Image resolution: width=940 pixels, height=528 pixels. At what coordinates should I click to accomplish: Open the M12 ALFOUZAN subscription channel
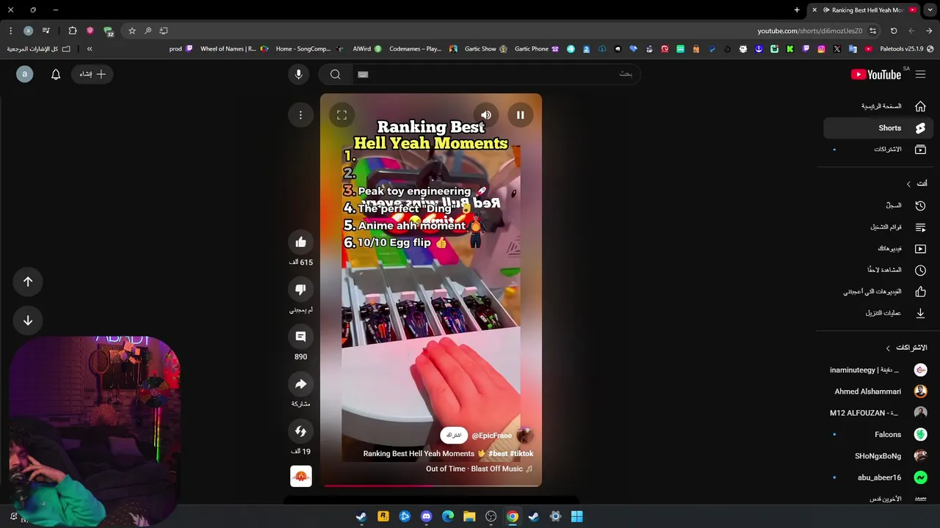(878, 413)
